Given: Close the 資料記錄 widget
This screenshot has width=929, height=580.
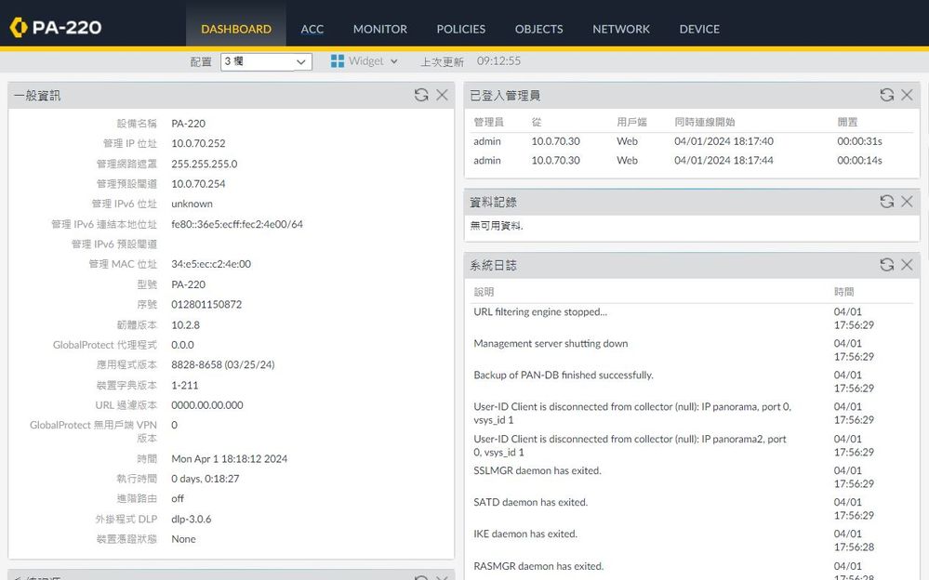Looking at the screenshot, I should click(x=907, y=202).
